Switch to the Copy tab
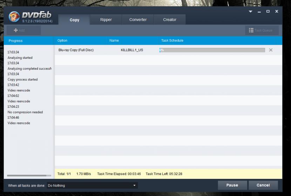Viewport: 291px width, 196px height. 74,20
